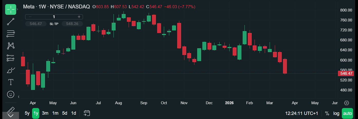Viewport: 358px width, 119px height.
Task: Increase the order quantity with plus
Action: click(79, 17)
